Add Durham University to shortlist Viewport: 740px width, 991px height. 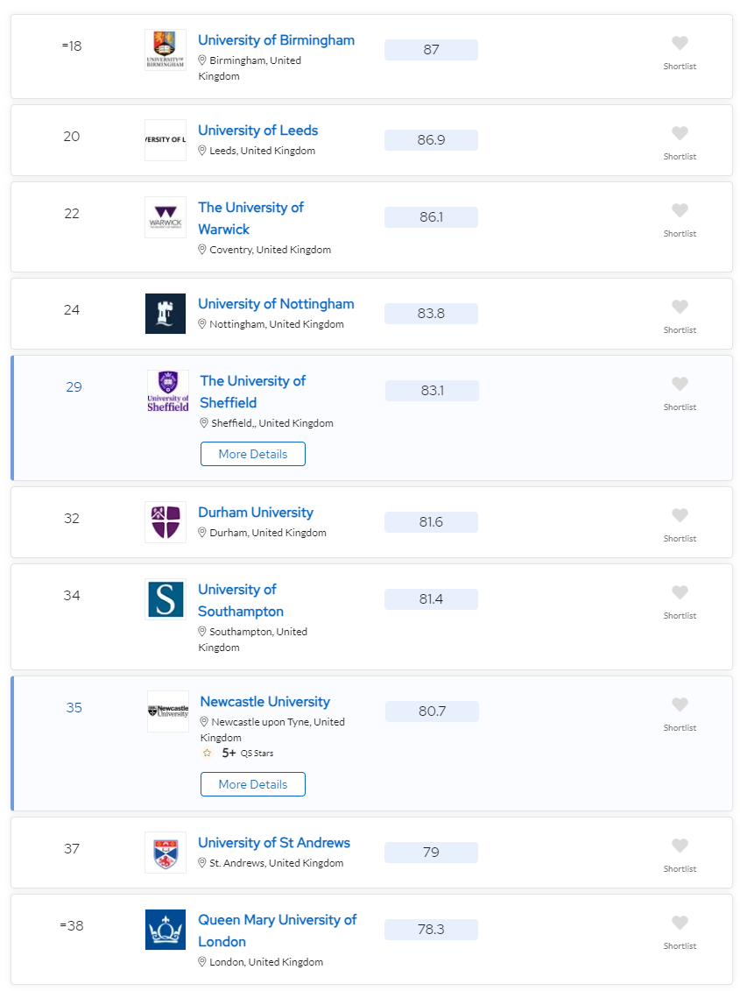680,515
